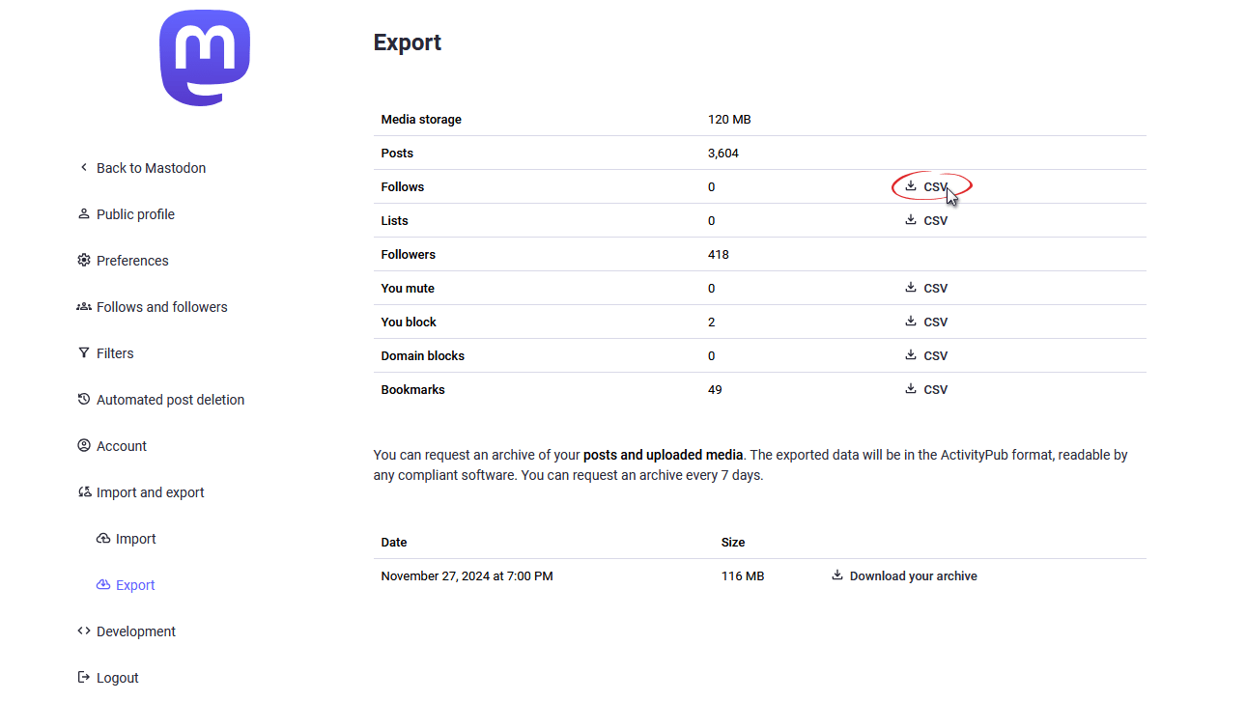
Task: Click the Mastodon logo
Action: point(205,58)
